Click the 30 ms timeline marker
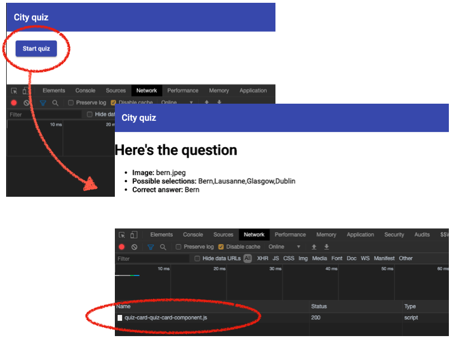The height and width of the screenshot is (340, 455). (x=275, y=269)
